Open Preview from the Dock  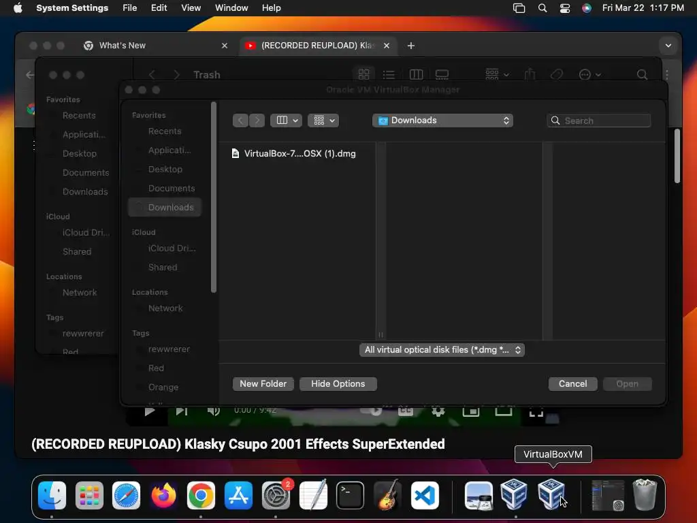tap(479, 495)
